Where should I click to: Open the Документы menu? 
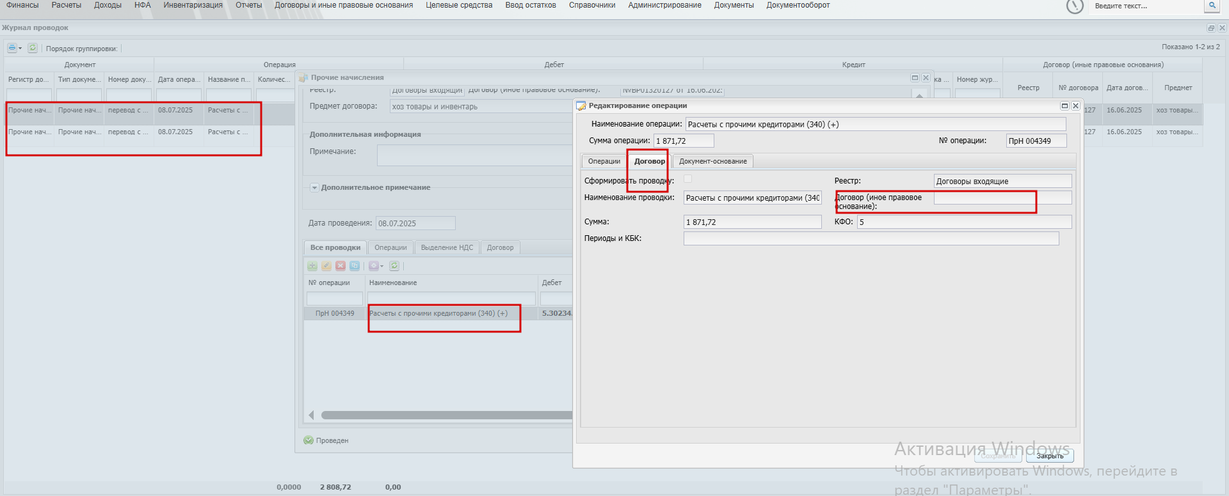coord(734,5)
